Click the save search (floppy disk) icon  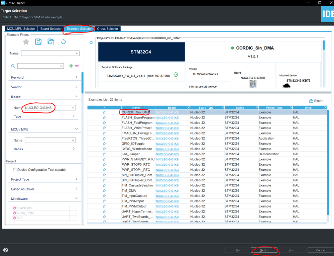point(38,42)
